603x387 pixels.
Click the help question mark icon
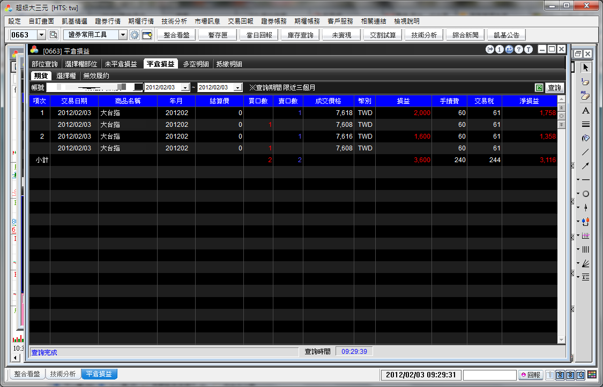pos(519,49)
